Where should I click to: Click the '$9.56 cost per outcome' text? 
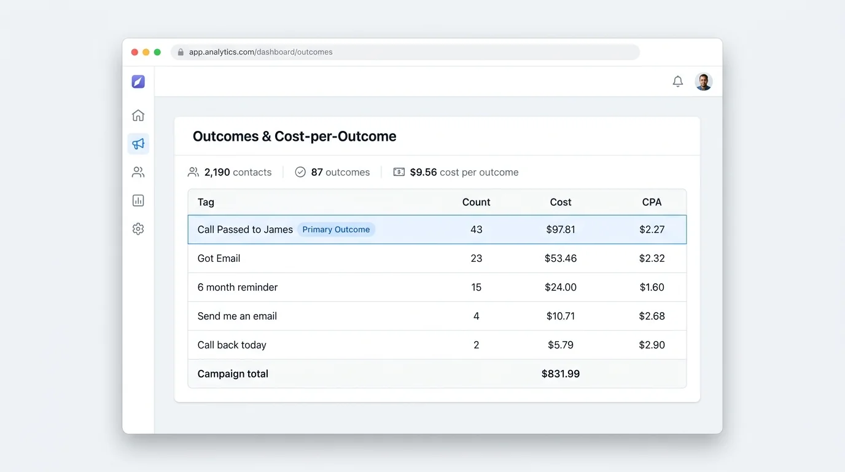[464, 172]
